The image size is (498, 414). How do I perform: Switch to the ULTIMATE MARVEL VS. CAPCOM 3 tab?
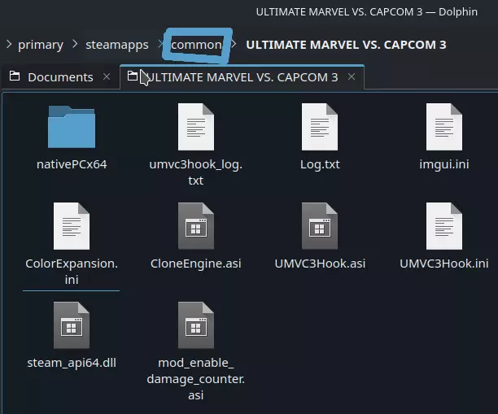(x=242, y=77)
